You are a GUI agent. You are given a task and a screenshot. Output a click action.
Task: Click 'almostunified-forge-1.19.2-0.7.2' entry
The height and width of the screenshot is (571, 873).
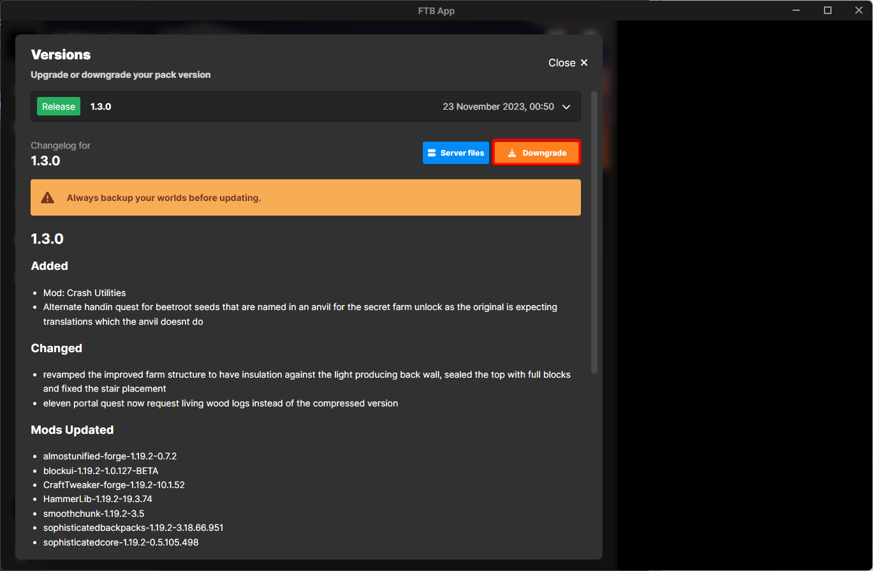[110, 456]
